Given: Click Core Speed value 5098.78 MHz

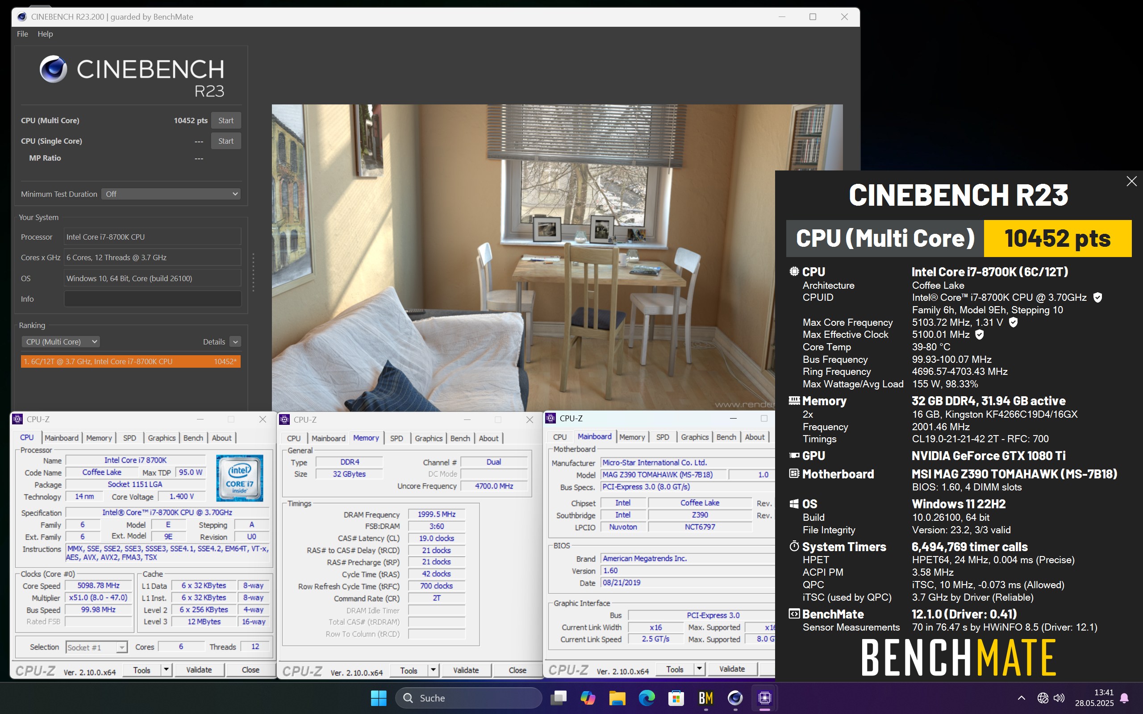Looking at the screenshot, I should click(98, 585).
